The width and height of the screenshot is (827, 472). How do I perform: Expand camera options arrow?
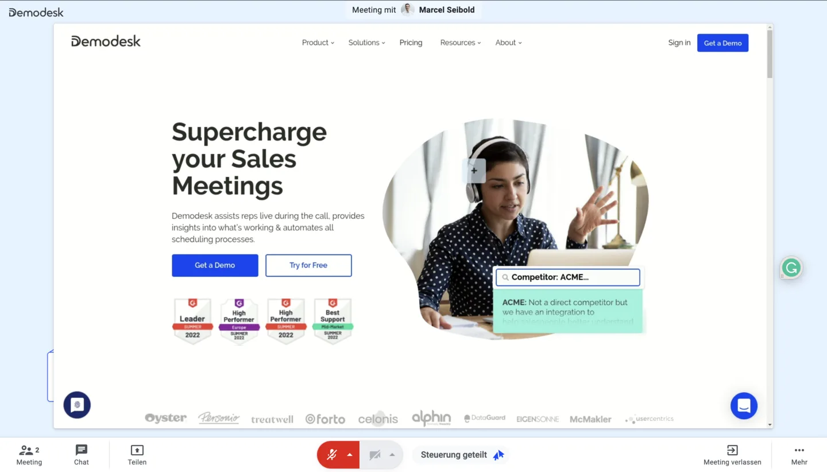pos(392,455)
